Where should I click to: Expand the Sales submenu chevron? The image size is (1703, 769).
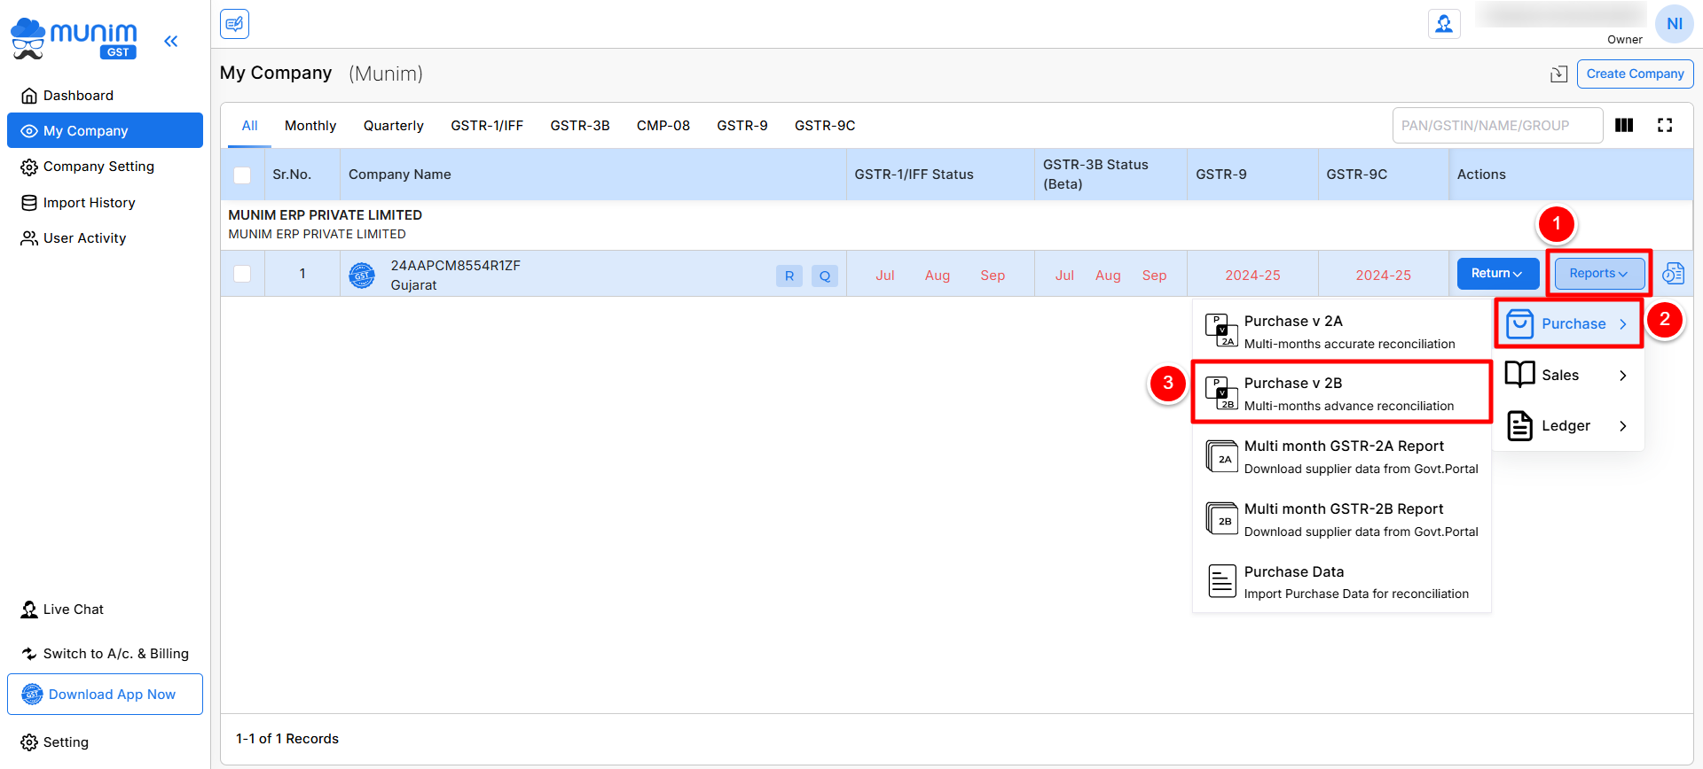coord(1623,376)
